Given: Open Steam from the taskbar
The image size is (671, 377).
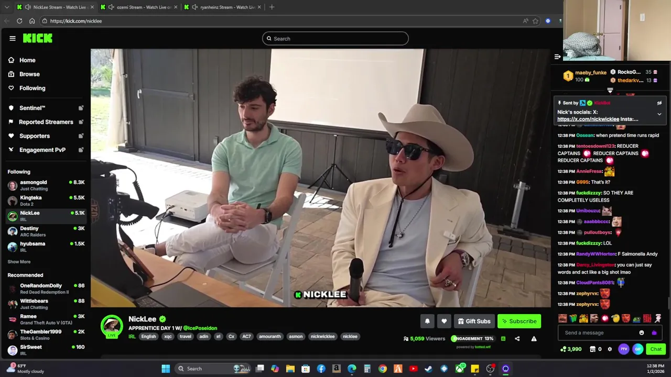Looking at the screenshot, I should (428, 369).
